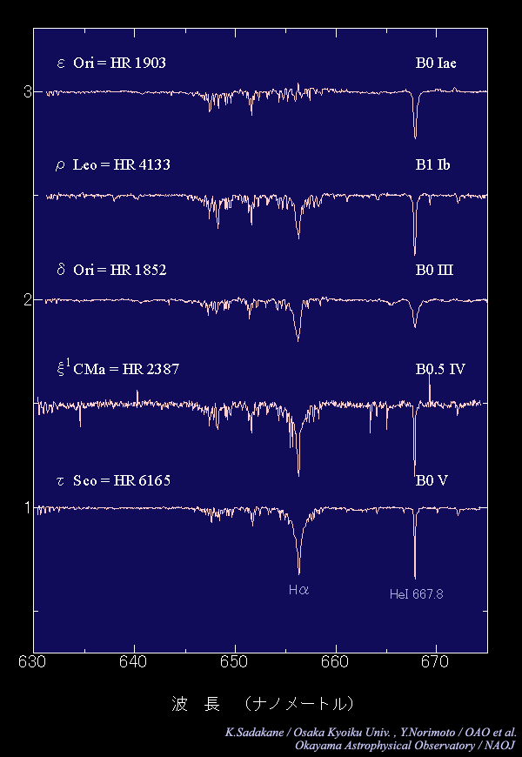Select the ρ Leo = HR 4133 label
The height and width of the screenshot is (757, 522).
(113, 165)
